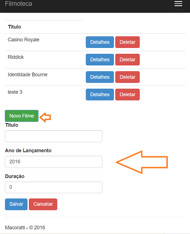Open Detalhes for Riddick

(100, 59)
